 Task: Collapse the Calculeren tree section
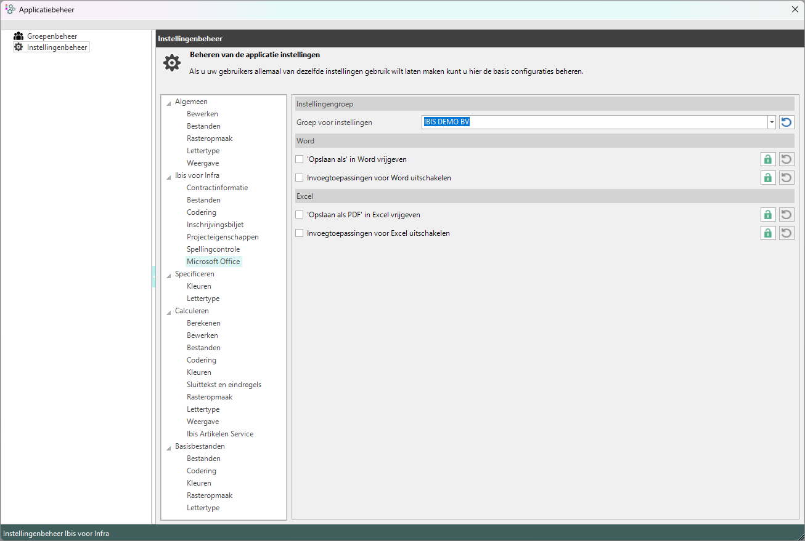[x=169, y=312]
